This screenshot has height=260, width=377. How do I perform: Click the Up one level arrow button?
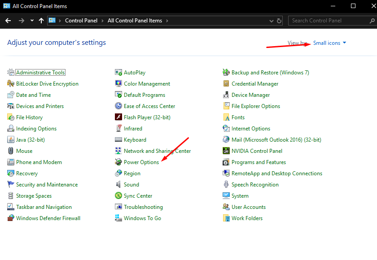(x=41, y=21)
